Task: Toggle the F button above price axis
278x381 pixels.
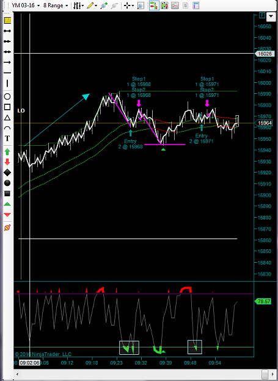Action: pos(262,16)
